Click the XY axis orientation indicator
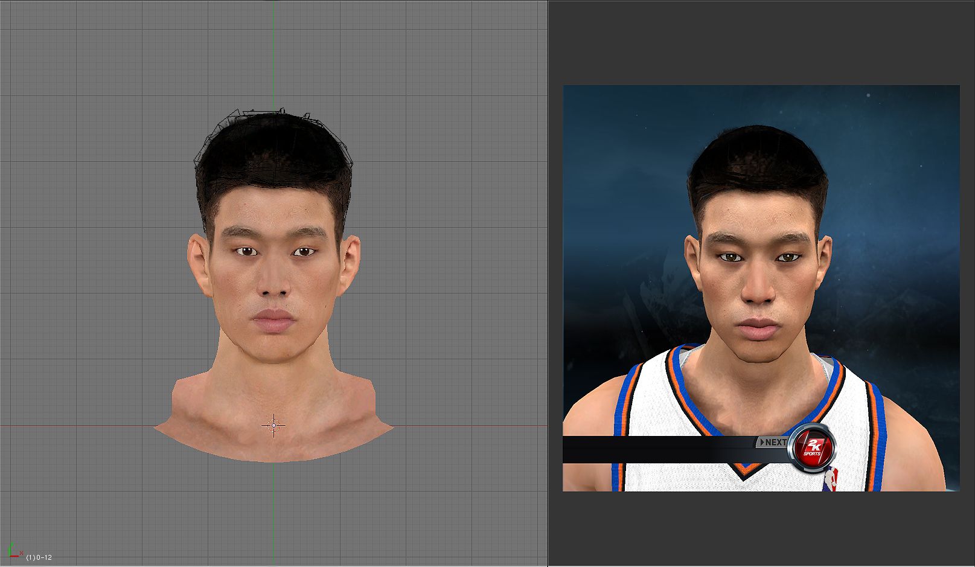Screen dimensions: 975x567 tap(13, 551)
